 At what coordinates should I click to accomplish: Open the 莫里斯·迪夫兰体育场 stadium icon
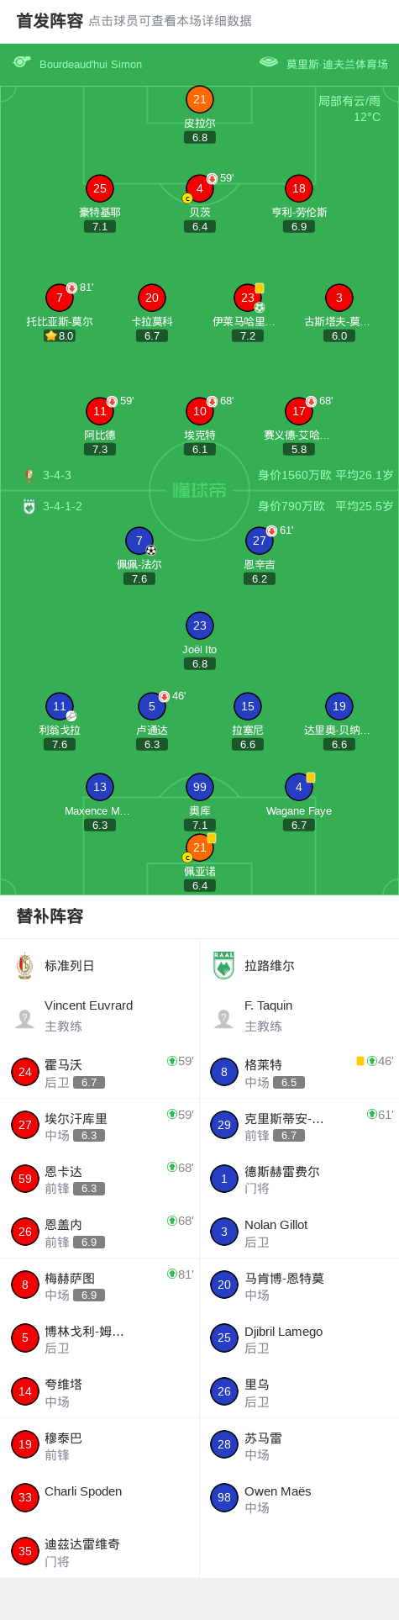pos(269,61)
